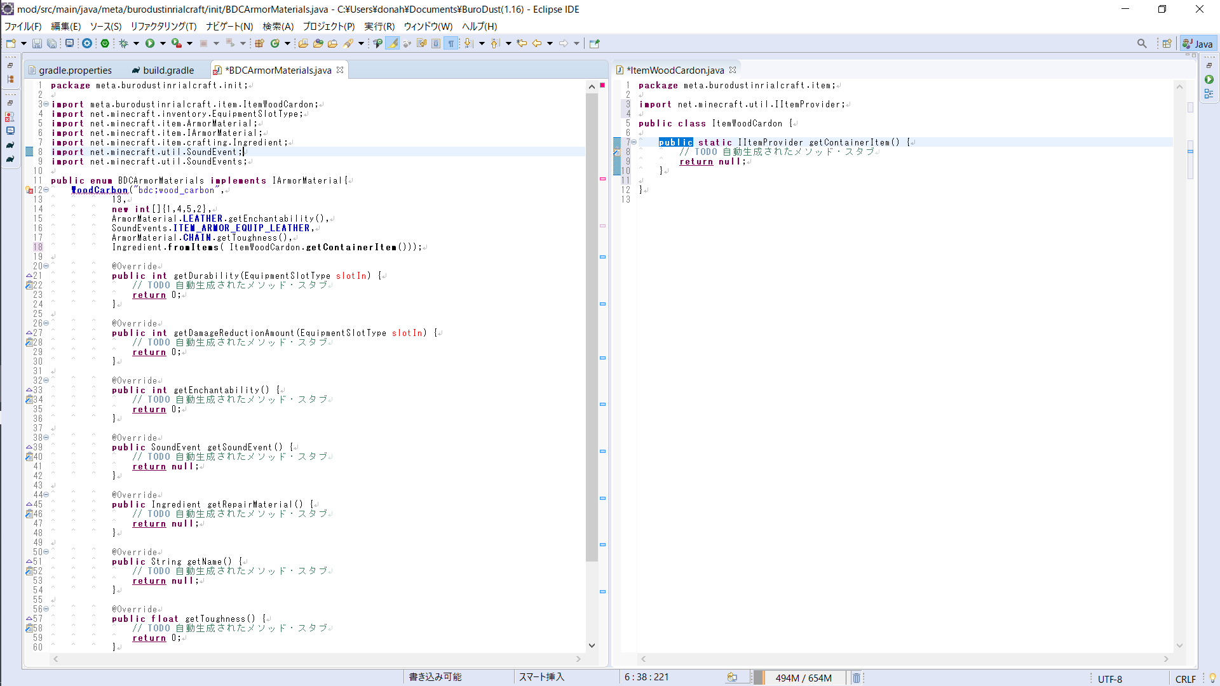Collapse the imports fold marker on line 3
Image resolution: width=1220 pixels, height=686 pixels.
(x=46, y=104)
